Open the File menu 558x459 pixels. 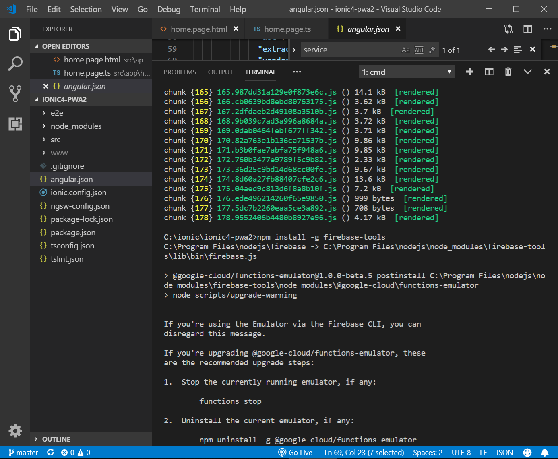point(32,9)
